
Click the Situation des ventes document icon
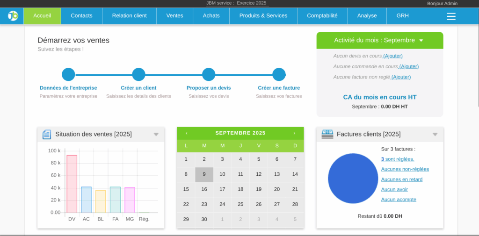(x=47, y=135)
